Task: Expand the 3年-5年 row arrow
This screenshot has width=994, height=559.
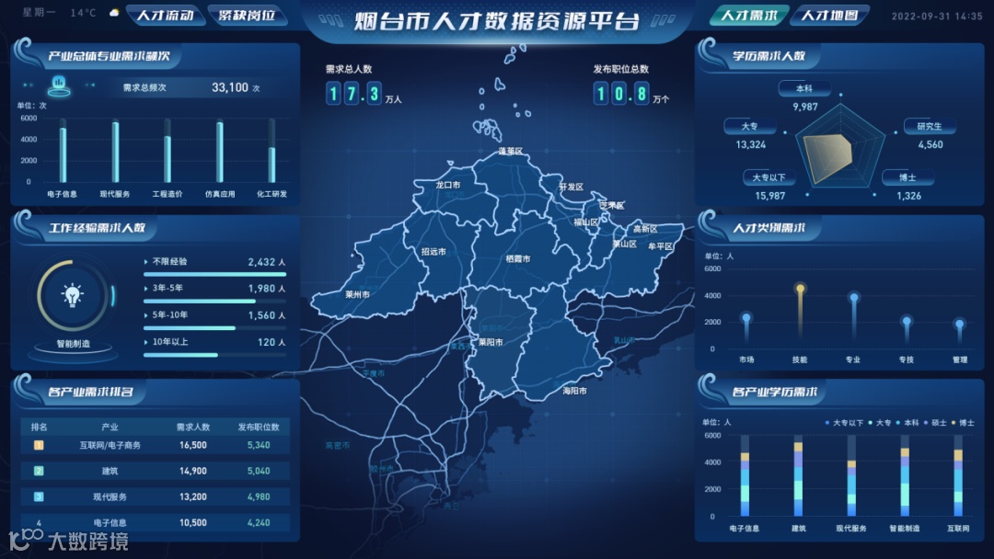Action: 145,288
